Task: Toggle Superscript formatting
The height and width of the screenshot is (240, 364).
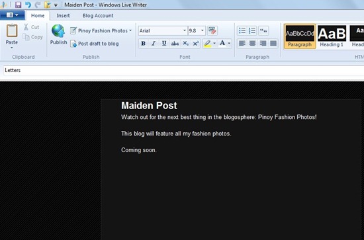Action: pyautogui.click(x=196, y=44)
